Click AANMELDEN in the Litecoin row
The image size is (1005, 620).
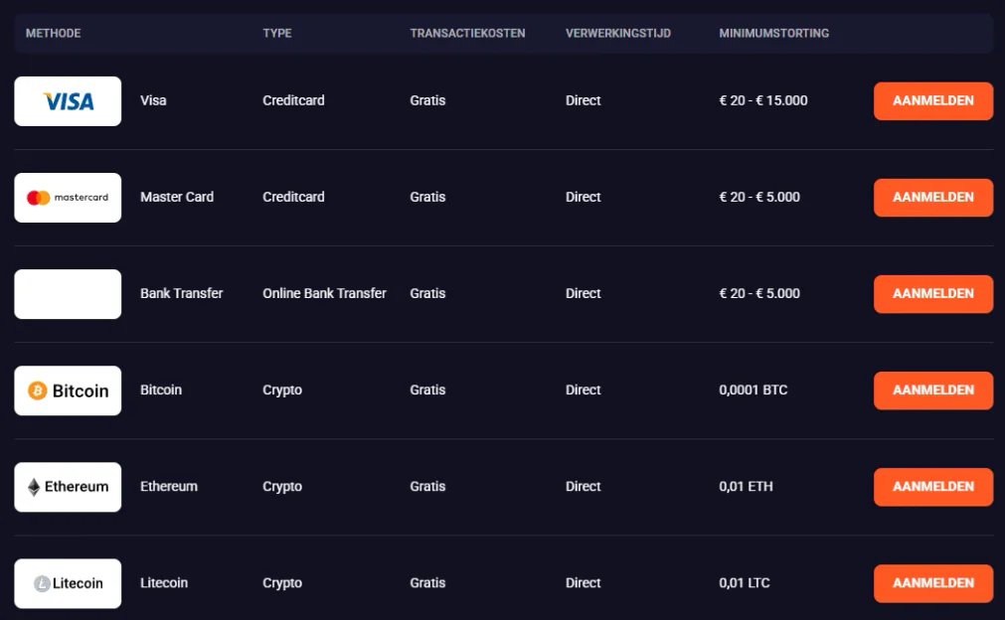point(933,583)
